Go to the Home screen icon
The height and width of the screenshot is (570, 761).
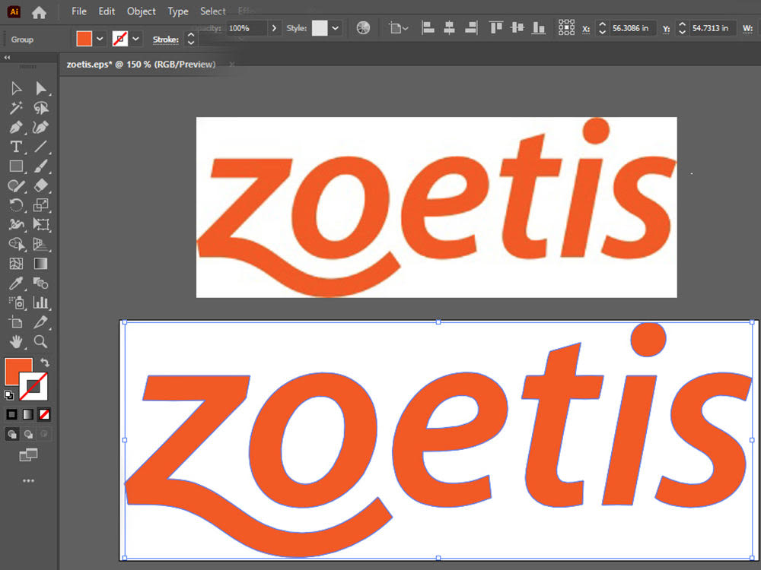[40, 12]
